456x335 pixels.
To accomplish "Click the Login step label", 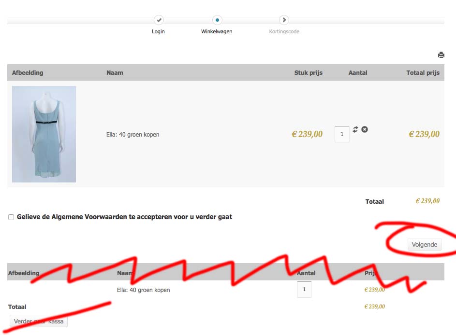I will pos(158,31).
